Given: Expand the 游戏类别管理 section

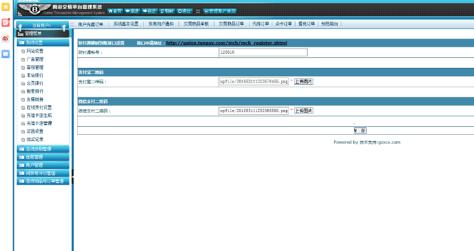Looking at the screenshot, I should [x=43, y=149].
